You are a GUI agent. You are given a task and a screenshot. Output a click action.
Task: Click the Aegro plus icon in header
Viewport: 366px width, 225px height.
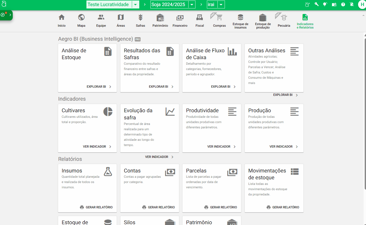(x=307, y=4)
